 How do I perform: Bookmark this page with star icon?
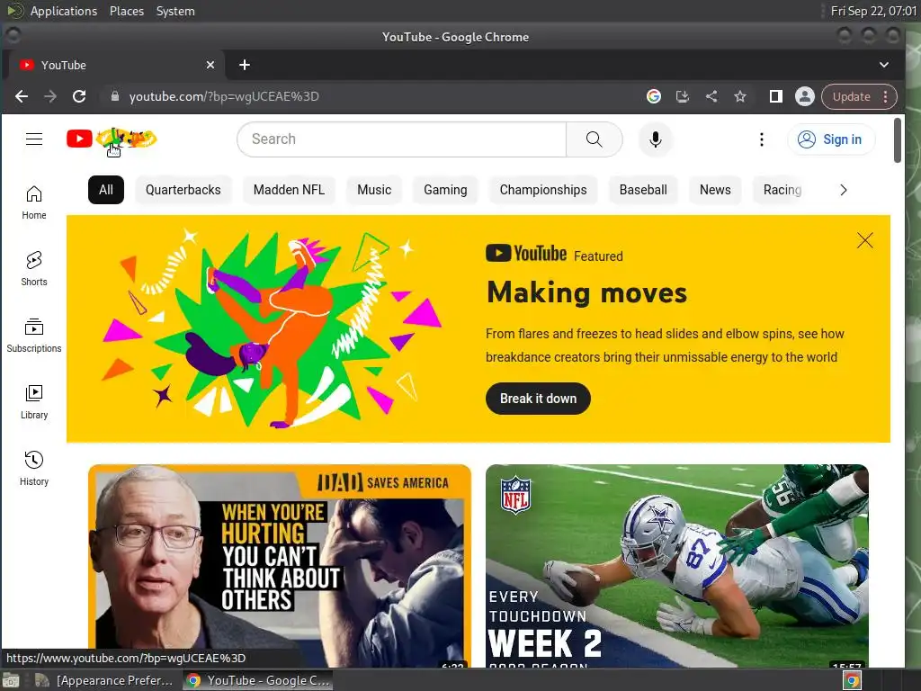[740, 96]
